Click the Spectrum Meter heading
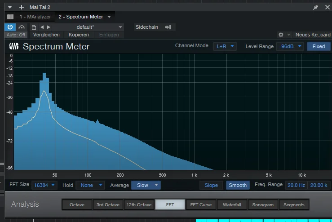This screenshot has height=222, width=332. tap(56, 46)
